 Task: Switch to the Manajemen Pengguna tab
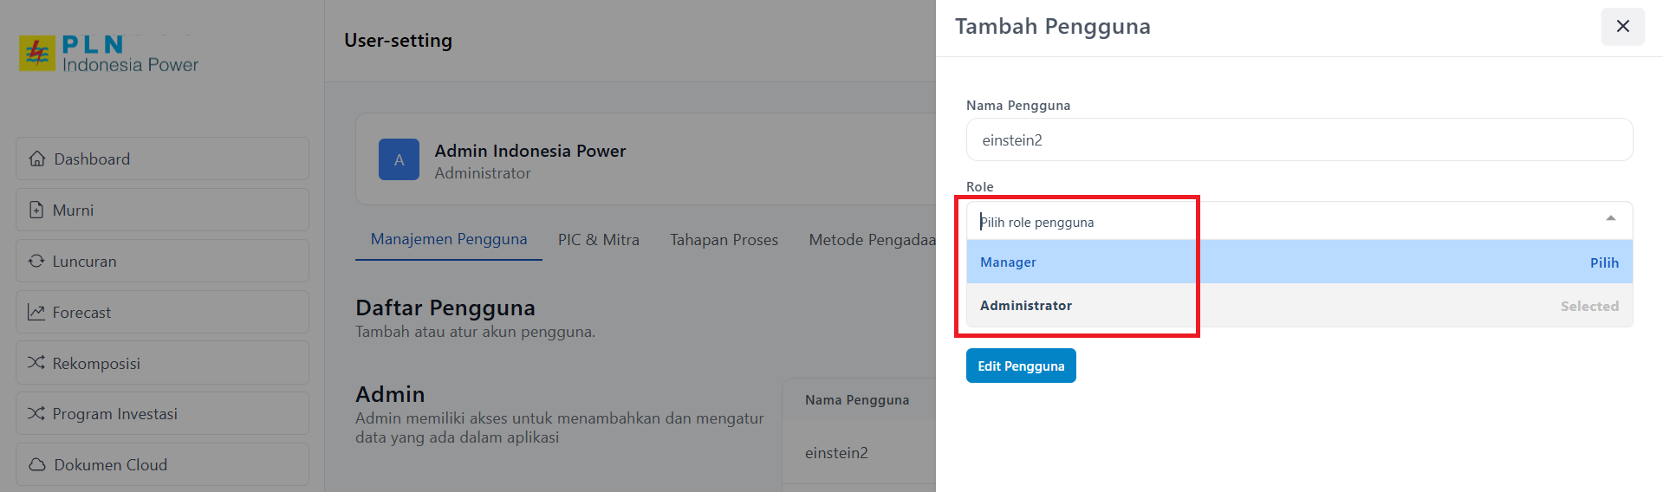click(449, 239)
